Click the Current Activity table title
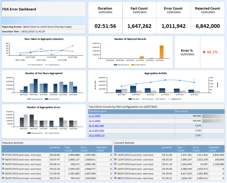The width and height of the screenshot is (227, 183). pyautogui.click(x=124, y=143)
